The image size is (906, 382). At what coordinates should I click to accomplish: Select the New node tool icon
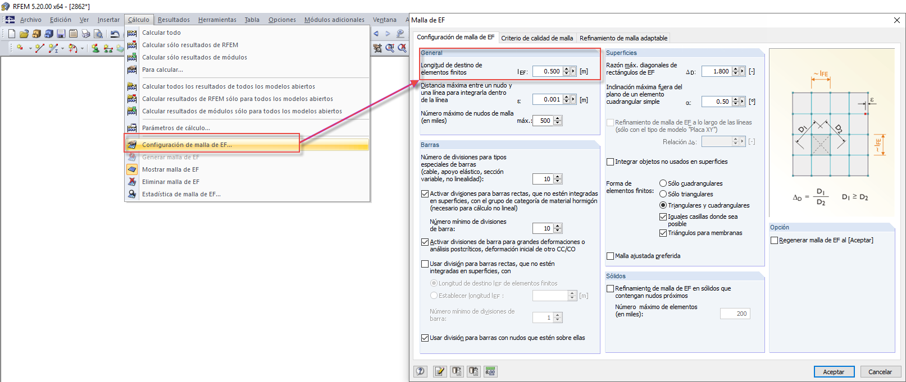[20, 48]
